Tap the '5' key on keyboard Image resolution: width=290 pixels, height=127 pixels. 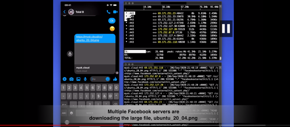point(87,88)
